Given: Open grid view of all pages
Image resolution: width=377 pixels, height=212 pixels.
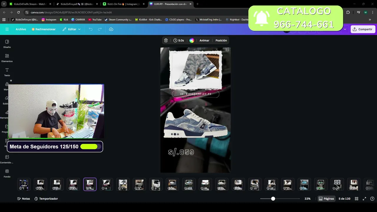Looking at the screenshot, I should (x=356, y=199).
